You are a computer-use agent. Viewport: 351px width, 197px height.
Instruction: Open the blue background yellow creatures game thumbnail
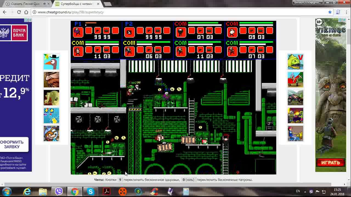pyautogui.click(x=51, y=115)
